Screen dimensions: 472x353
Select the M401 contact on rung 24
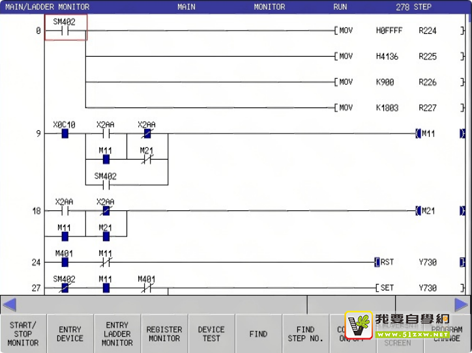click(x=65, y=262)
